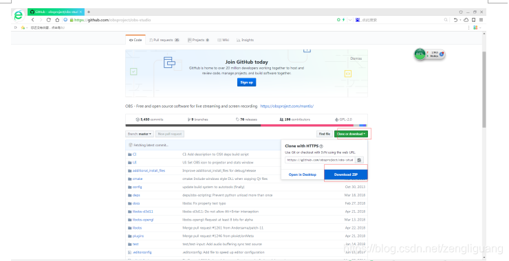Click the floating green speed-ball widget
The width and height of the screenshot is (509, 261).
[x=420, y=54]
